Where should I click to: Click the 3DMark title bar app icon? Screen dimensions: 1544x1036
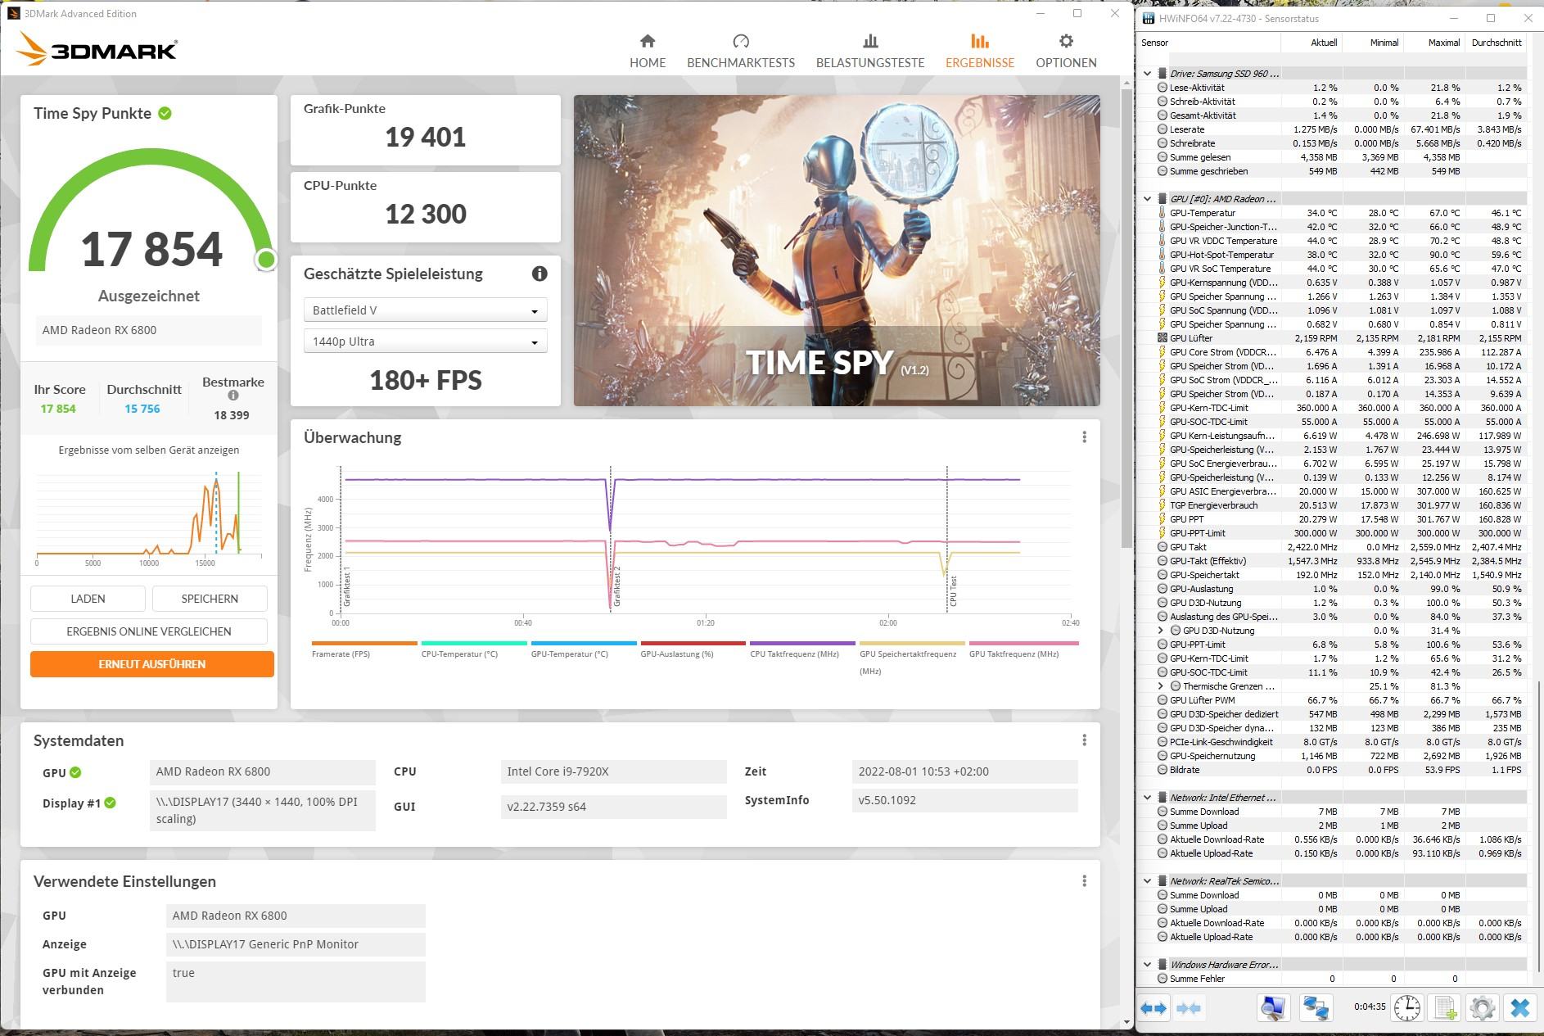click(13, 13)
